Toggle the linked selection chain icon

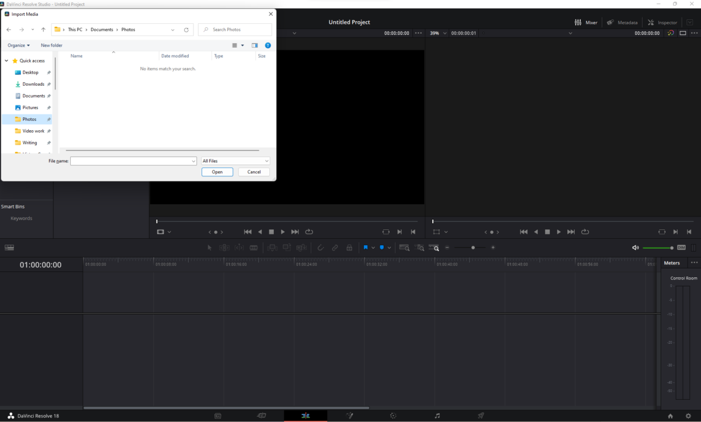[335, 247]
